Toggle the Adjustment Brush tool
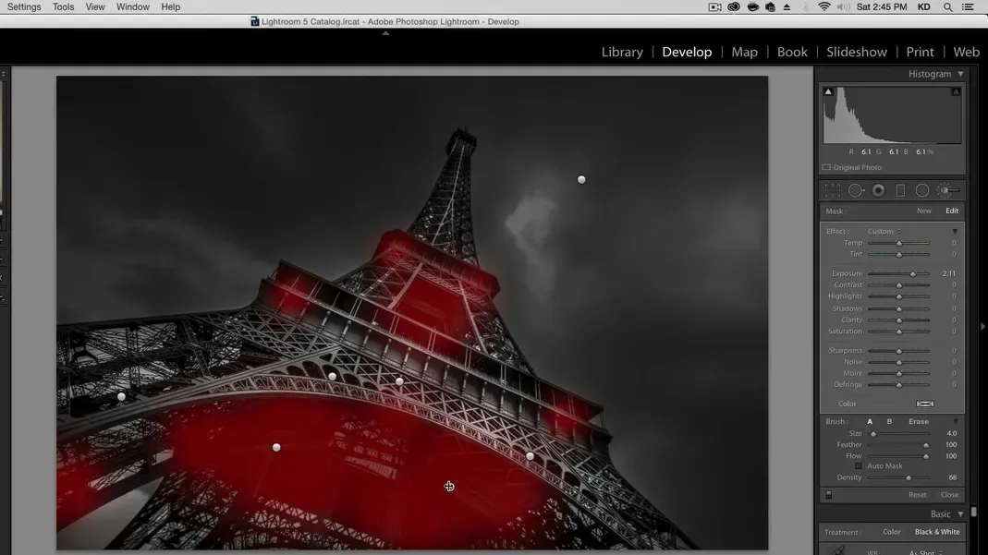 (x=946, y=190)
